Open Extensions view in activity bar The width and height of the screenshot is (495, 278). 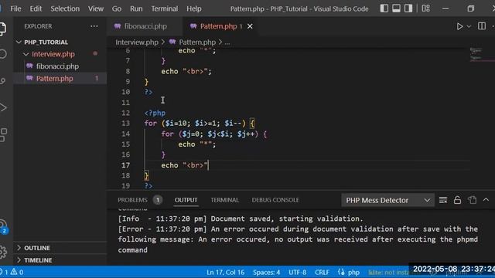coord(3,135)
